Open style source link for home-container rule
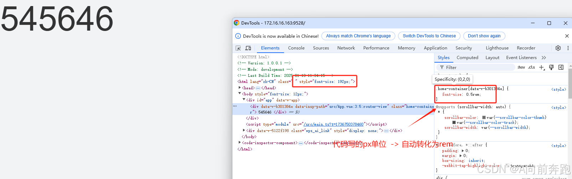This screenshot has height=179, width=572. coord(558,89)
